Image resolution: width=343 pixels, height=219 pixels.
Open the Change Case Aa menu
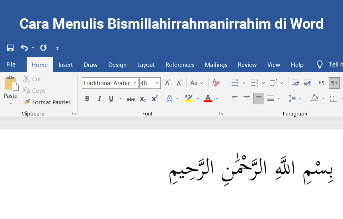pos(197,83)
